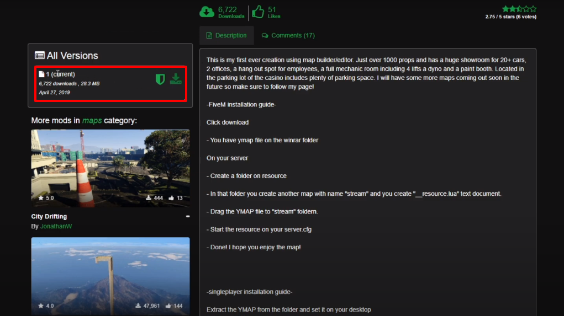This screenshot has width=564, height=316.
Task: Click the green cloud download icon
Action: [207, 12]
